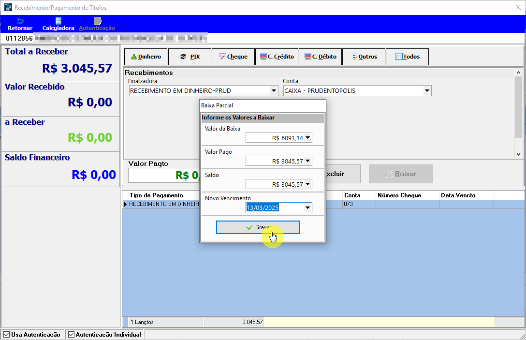Pick C. Débito payment type
Screen dimensions: 526x340
click(321, 57)
